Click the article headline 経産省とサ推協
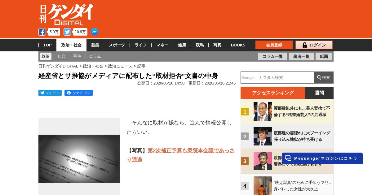Viewport: 372px width, 195px height. [128, 76]
